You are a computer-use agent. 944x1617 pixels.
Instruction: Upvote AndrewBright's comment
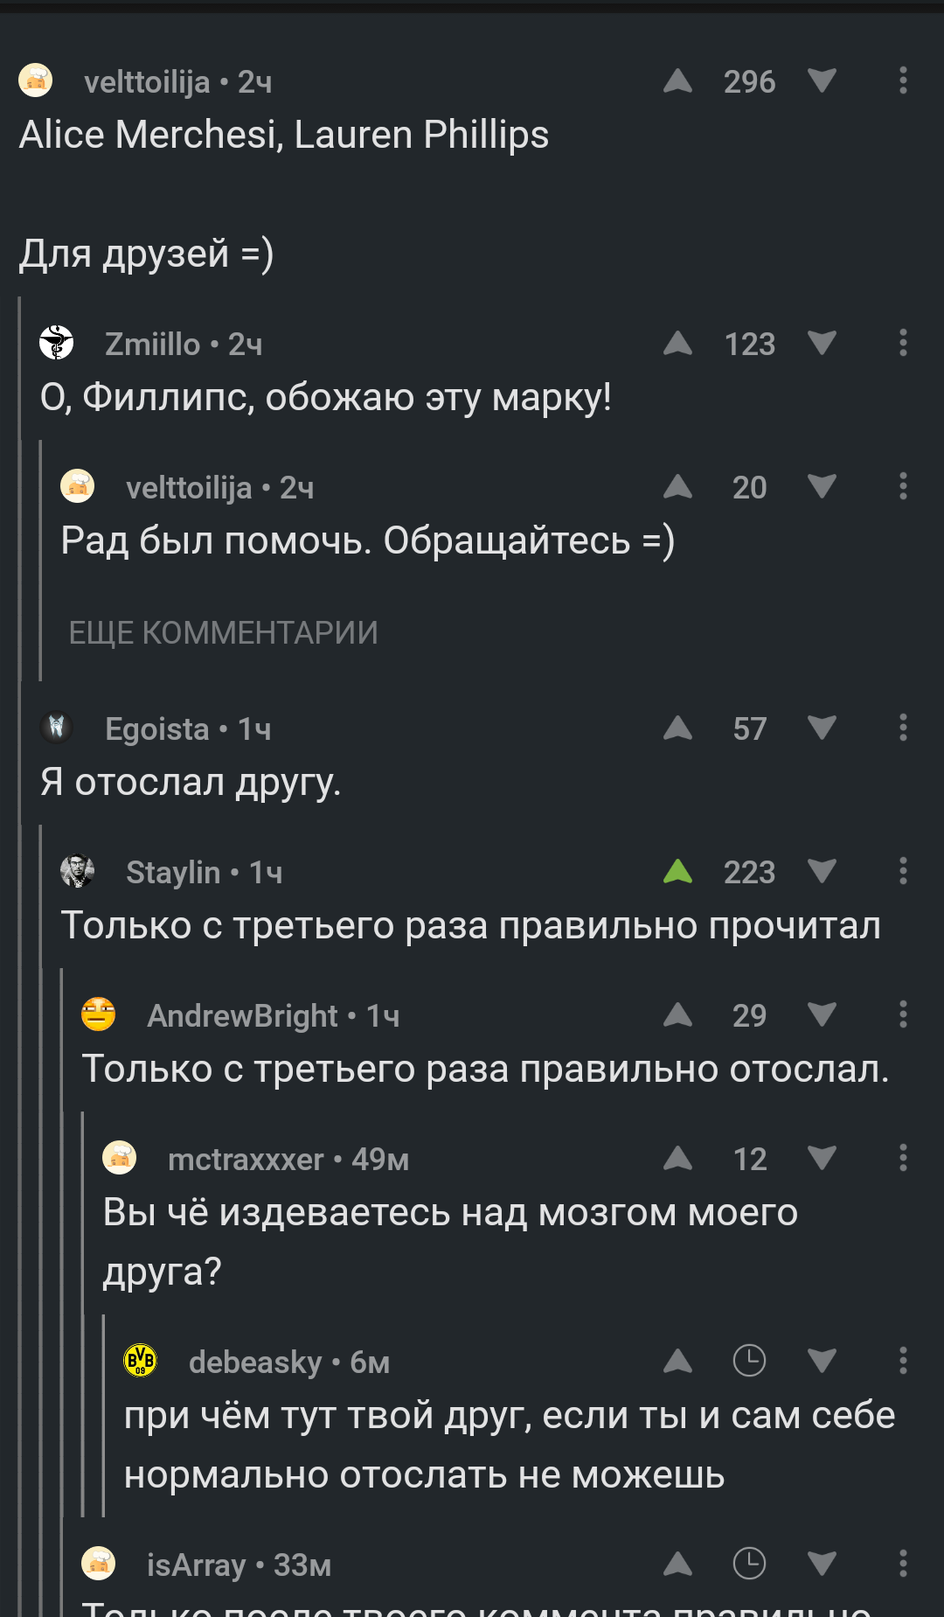[677, 1015]
